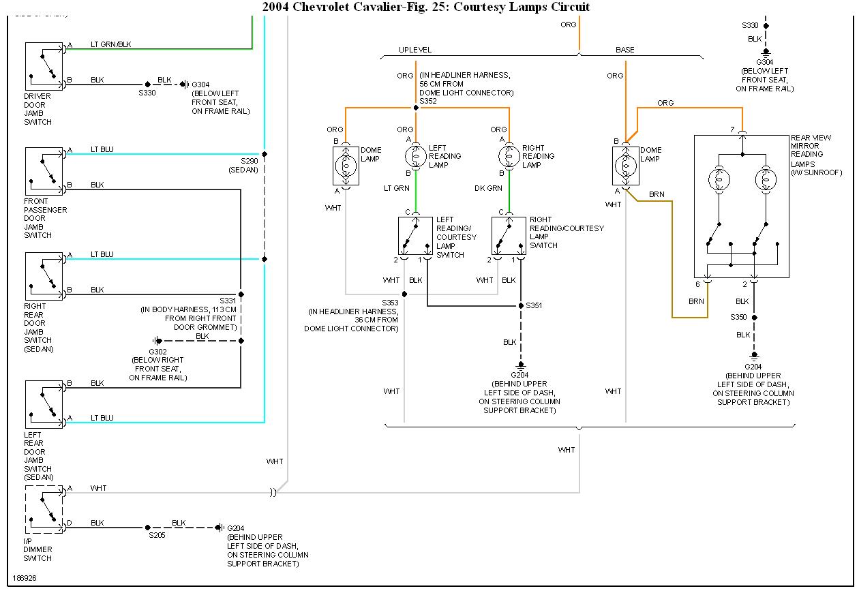Image resolution: width=859 pixels, height=593 pixels.
Task: Click the UPLEVEL label
Action: [x=415, y=50]
